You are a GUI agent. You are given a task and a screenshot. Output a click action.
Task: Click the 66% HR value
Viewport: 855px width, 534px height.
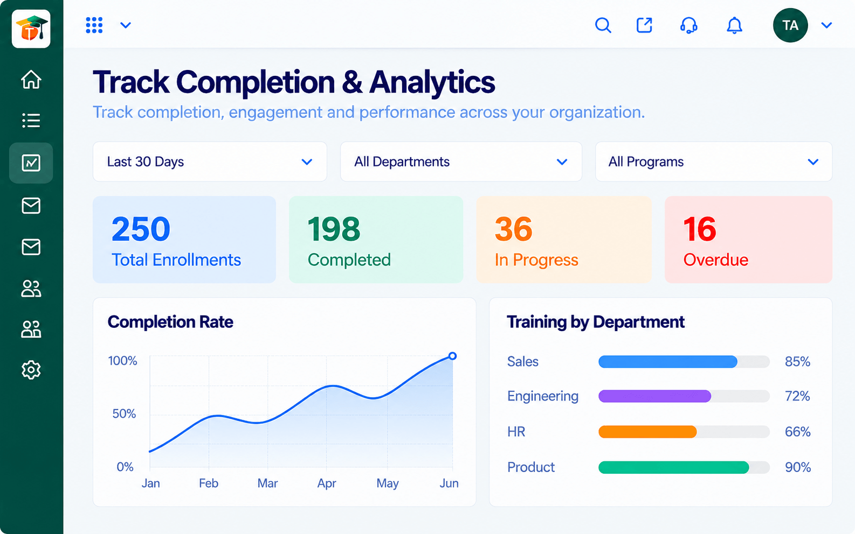tap(798, 432)
